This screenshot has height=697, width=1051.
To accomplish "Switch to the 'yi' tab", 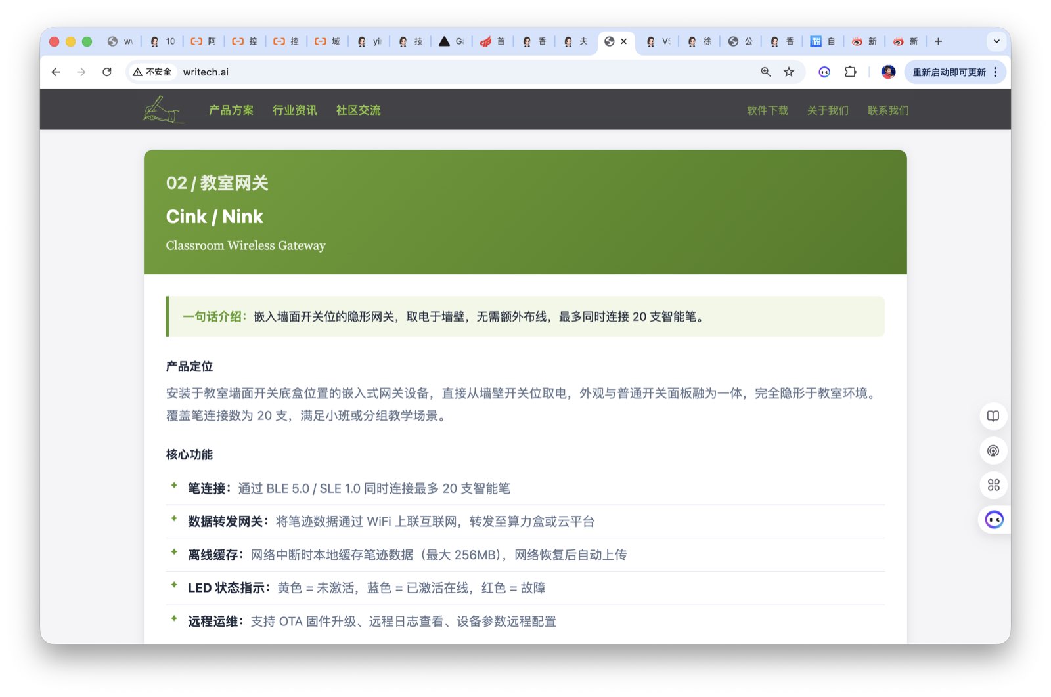I will point(369,41).
